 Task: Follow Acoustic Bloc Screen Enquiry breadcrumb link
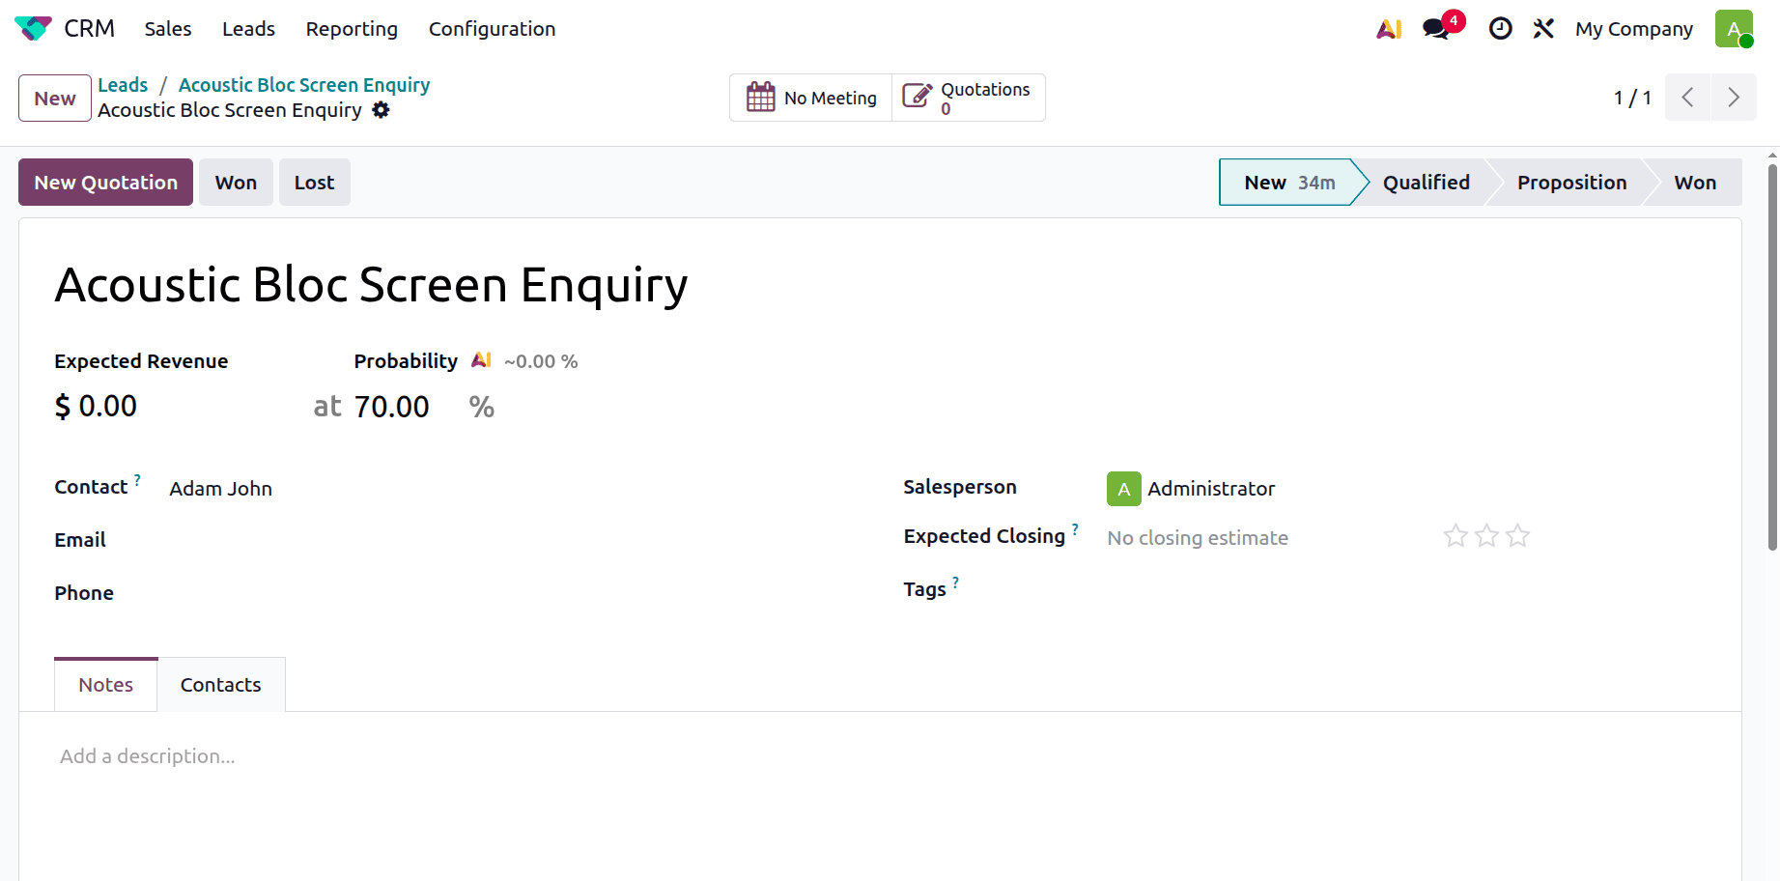coord(304,85)
